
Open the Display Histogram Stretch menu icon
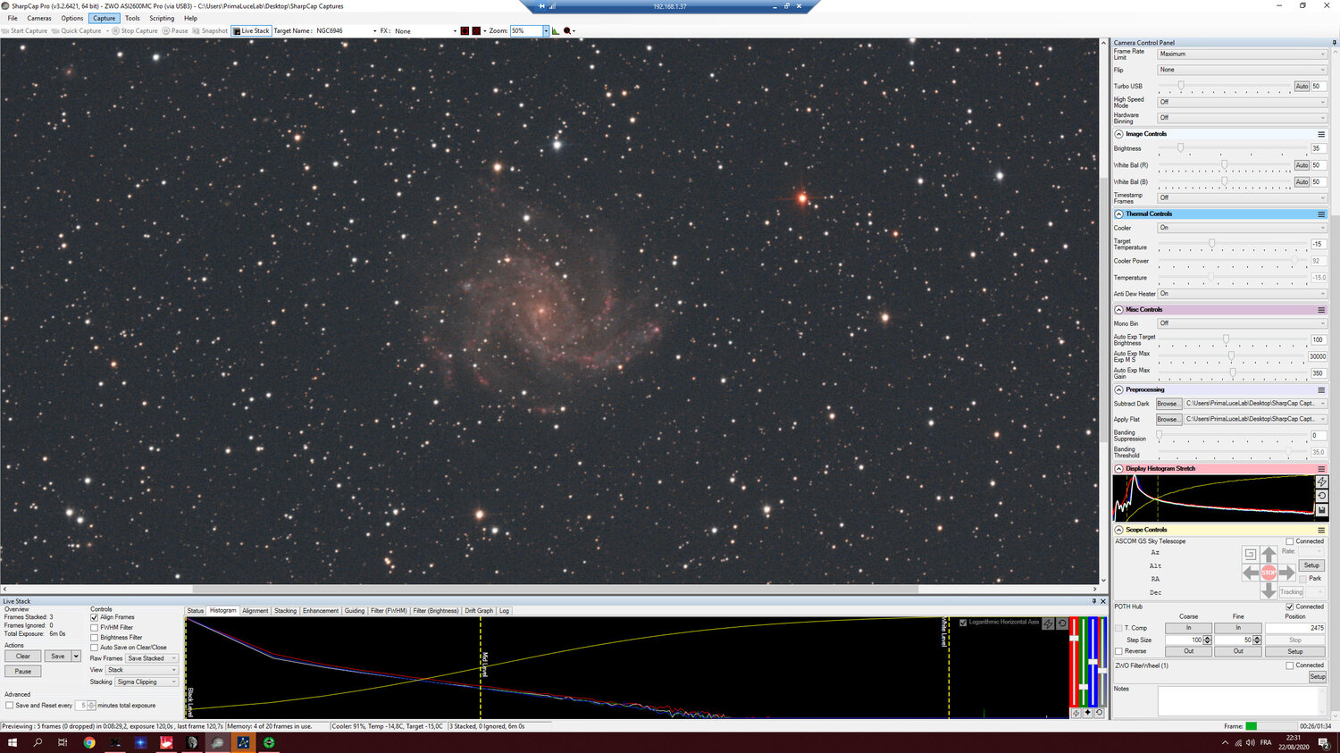(x=1321, y=469)
